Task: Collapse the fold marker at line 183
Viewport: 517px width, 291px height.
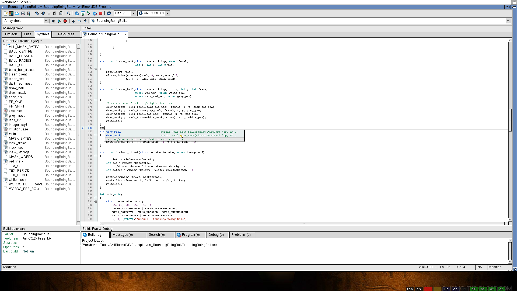Action: click(96, 135)
